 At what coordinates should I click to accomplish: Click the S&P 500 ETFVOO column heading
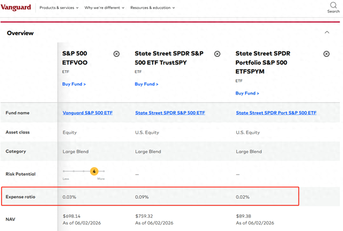74,58
